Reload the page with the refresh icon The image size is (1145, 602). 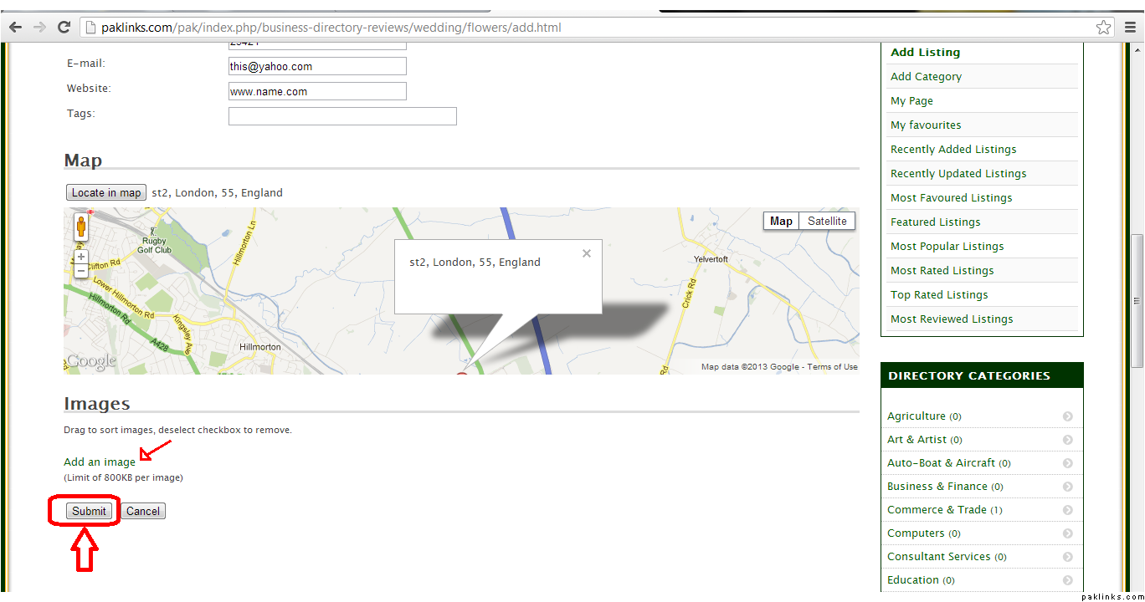tap(64, 28)
